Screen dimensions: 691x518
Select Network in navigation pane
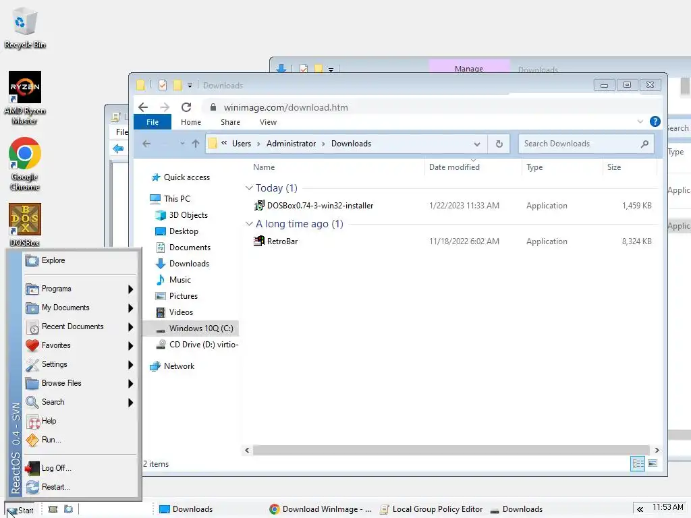(x=179, y=366)
